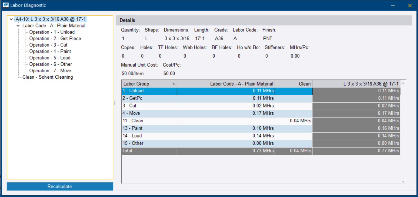Select Operation - 1 - Unload in tree
The image size is (418, 197).
pyautogui.click(x=52, y=32)
